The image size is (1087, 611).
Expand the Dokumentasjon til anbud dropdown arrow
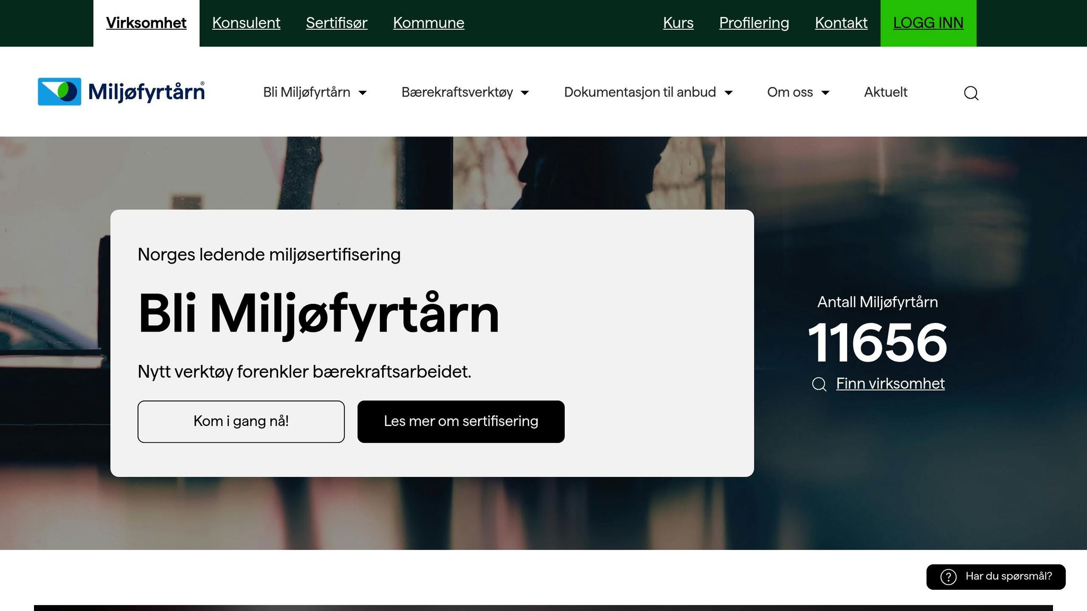click(x=729, y=93)
